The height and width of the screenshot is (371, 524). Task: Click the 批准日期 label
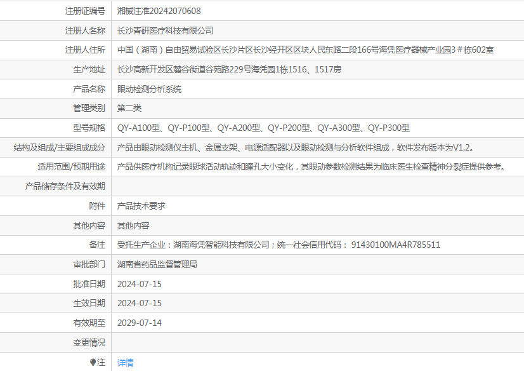pyautogui.click(x=89, y=284)
